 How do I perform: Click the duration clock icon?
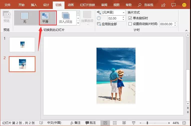(99, 18)
